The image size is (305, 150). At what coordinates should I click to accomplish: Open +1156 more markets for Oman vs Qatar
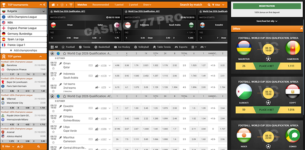click(x=103, y=65)
